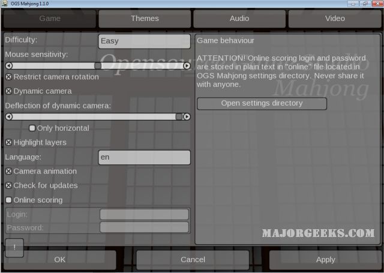The width and height of the screenshot is (384, 273).
Task: Toggle the Highlight layers checkbox
Action: [8, 142]
